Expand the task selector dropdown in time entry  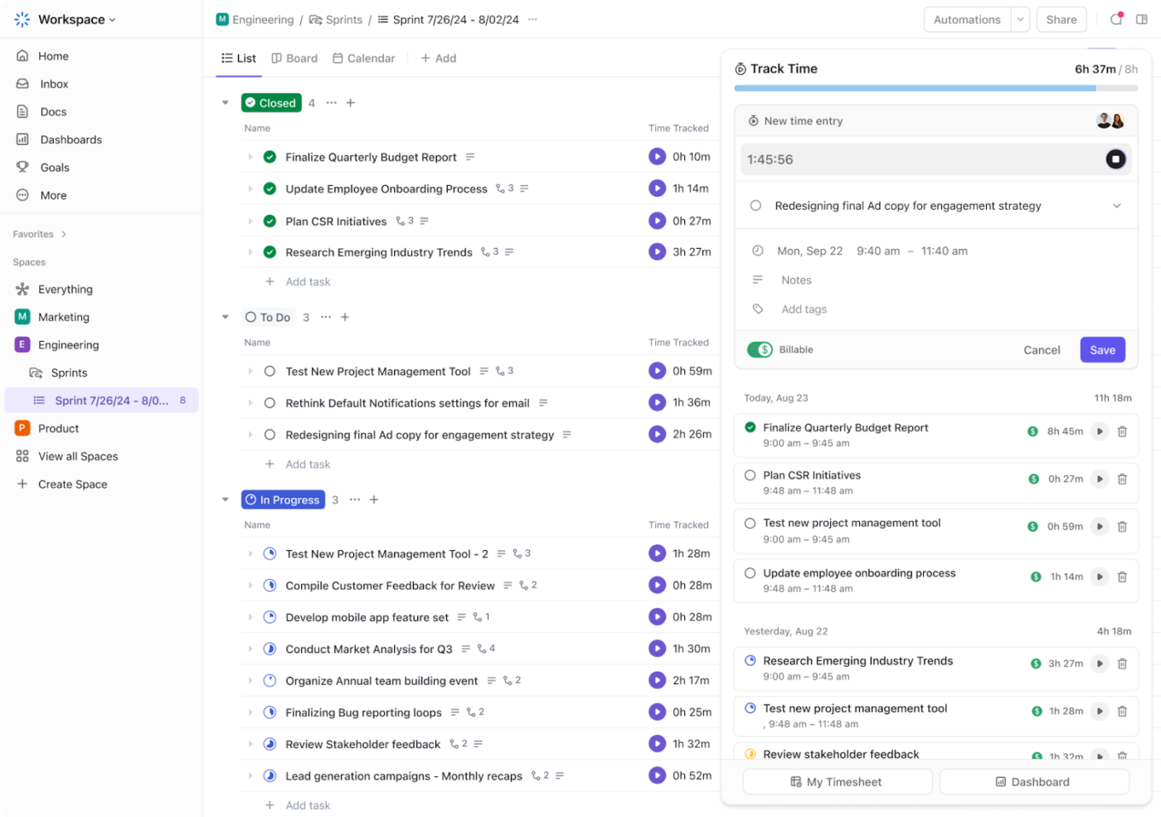coord(1116,206)
